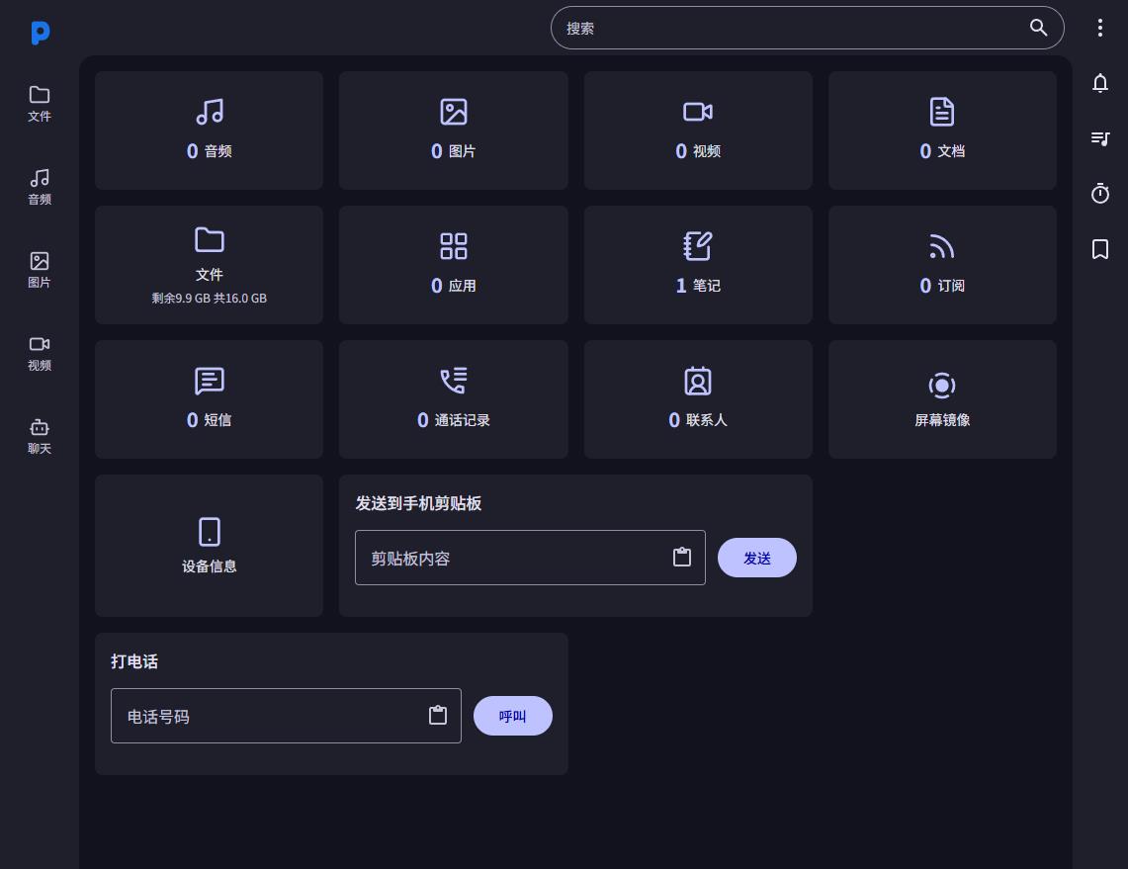Open the 0 通话记录 card
This screenshot has width=1128, height=869.
click(x=453, y=399)
